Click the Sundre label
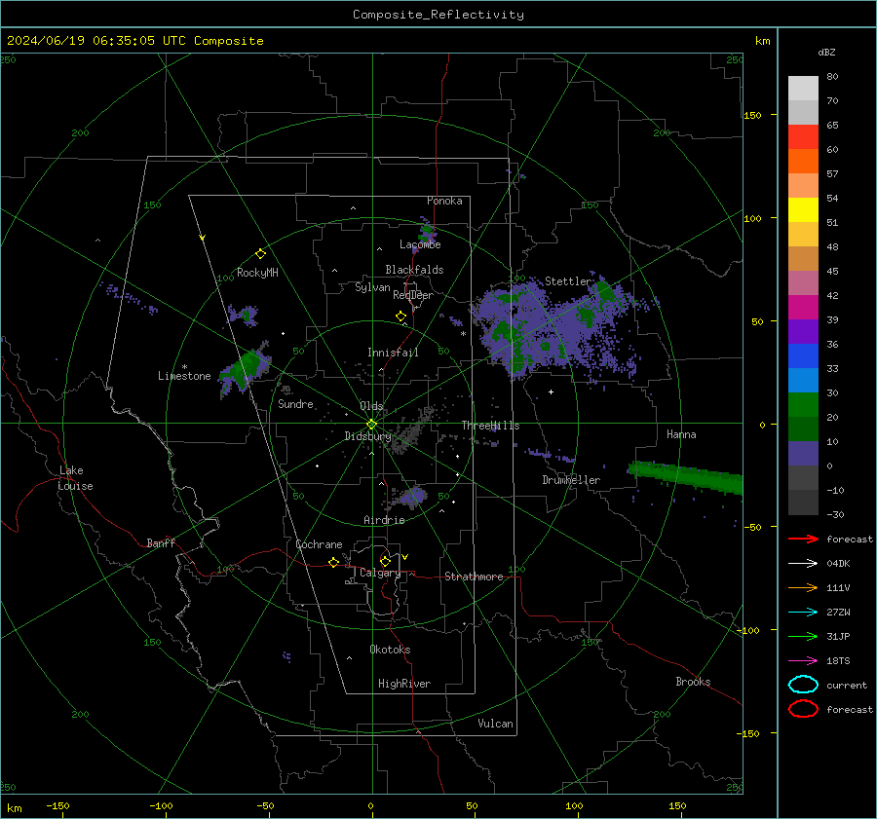The width and height of the screenshot is (877, 819). pyautogui.click(x=295, y=403)
